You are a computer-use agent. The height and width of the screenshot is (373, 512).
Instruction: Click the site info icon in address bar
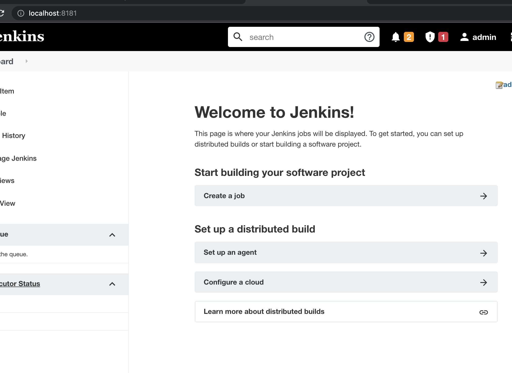[x=21, y=13]
